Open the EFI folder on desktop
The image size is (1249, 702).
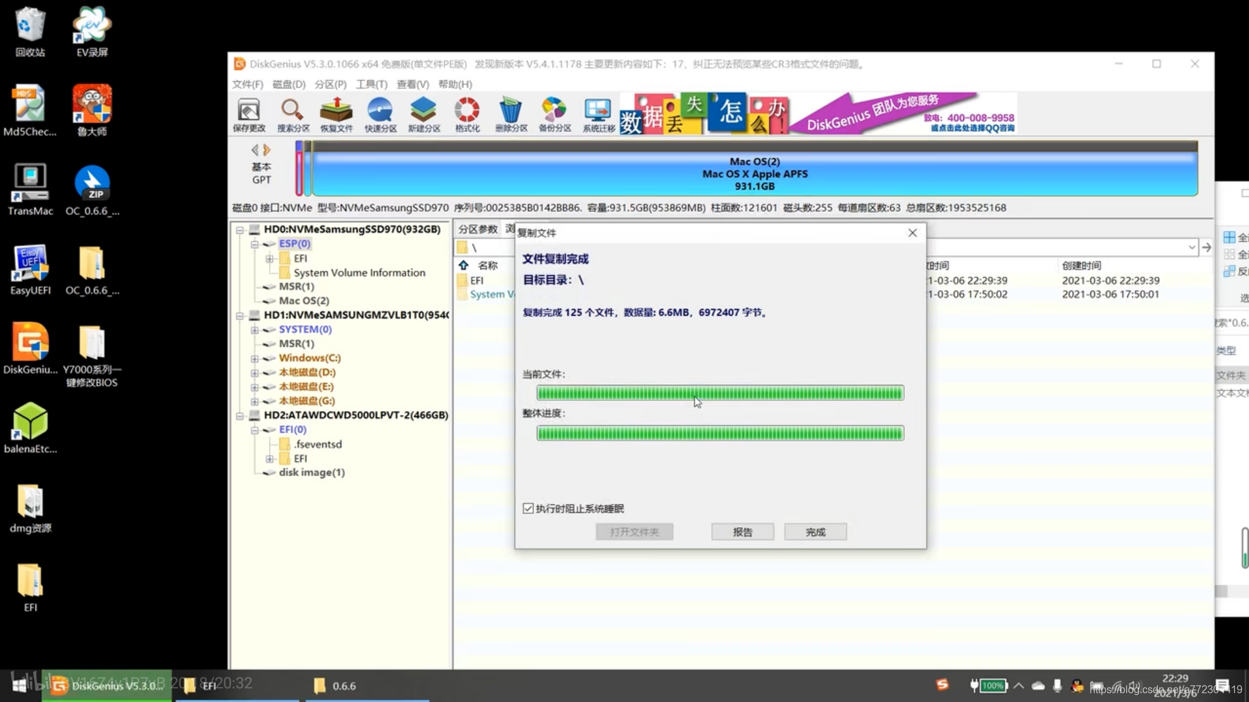[30, 588]
